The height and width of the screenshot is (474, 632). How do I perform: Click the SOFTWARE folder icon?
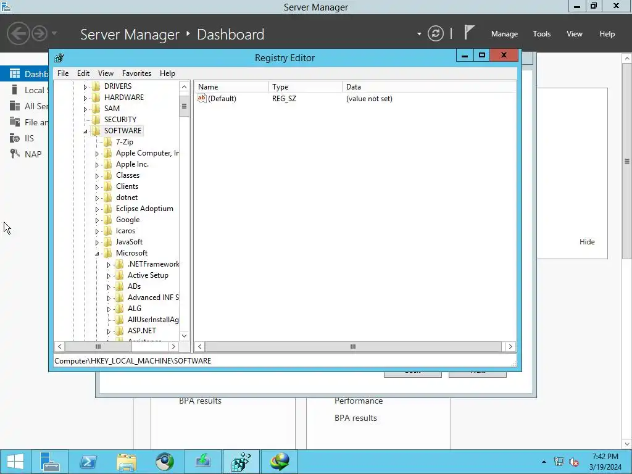coord(96,131)
